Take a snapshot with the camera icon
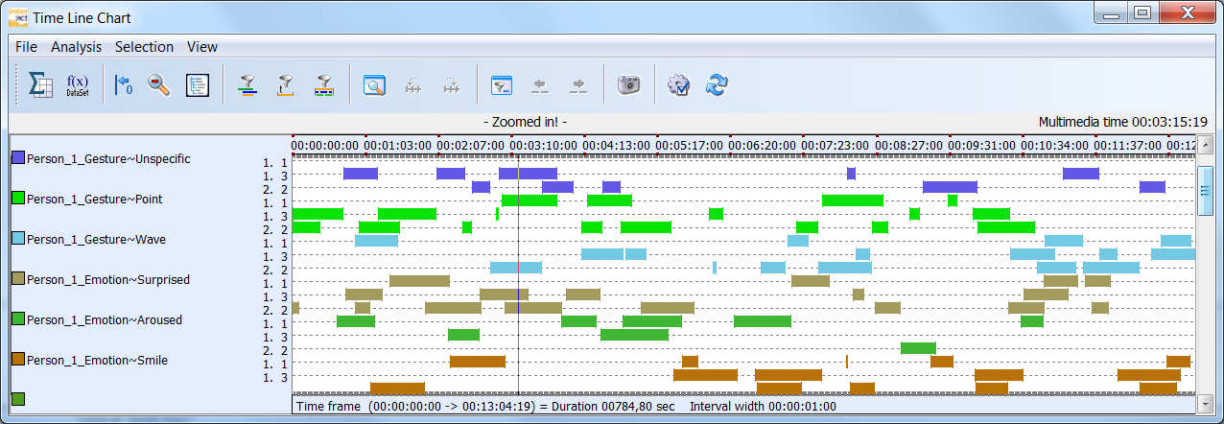This screenshot has width=1224, height=424. coord(628,85)
